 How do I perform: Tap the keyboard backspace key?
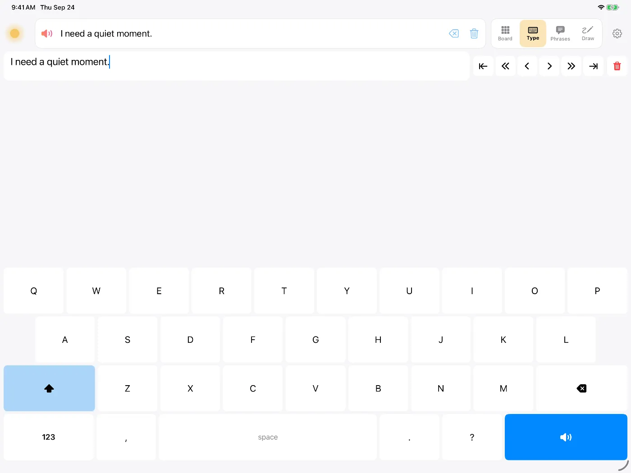coord(581,388)
